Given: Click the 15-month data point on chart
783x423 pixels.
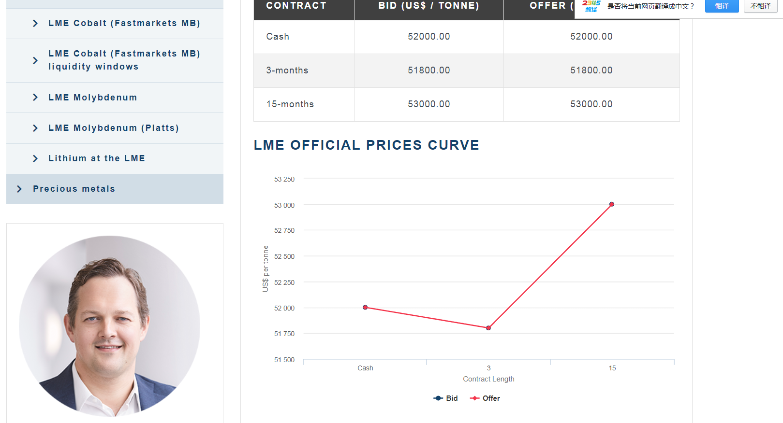Looking at the screenshot, I should (x=612, y=204).
